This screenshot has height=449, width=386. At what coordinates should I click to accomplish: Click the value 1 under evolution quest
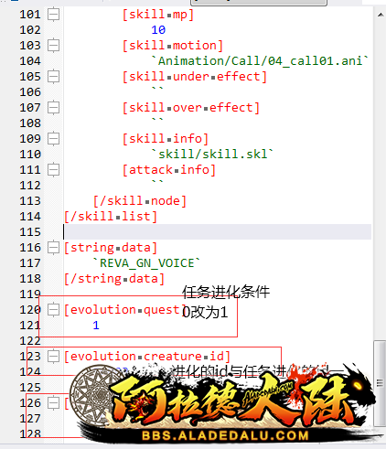[x=96, y=326]
